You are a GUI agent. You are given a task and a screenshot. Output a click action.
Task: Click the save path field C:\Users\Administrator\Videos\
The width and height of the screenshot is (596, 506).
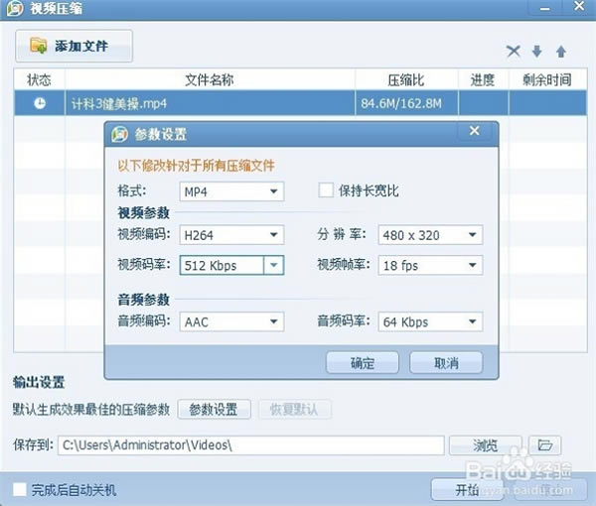click(251, 444)
